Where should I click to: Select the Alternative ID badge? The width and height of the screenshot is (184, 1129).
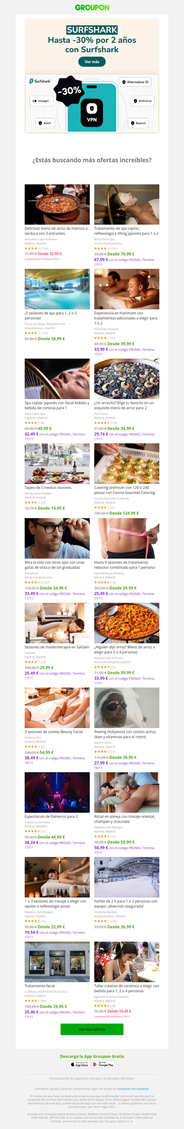pos(136,82)
